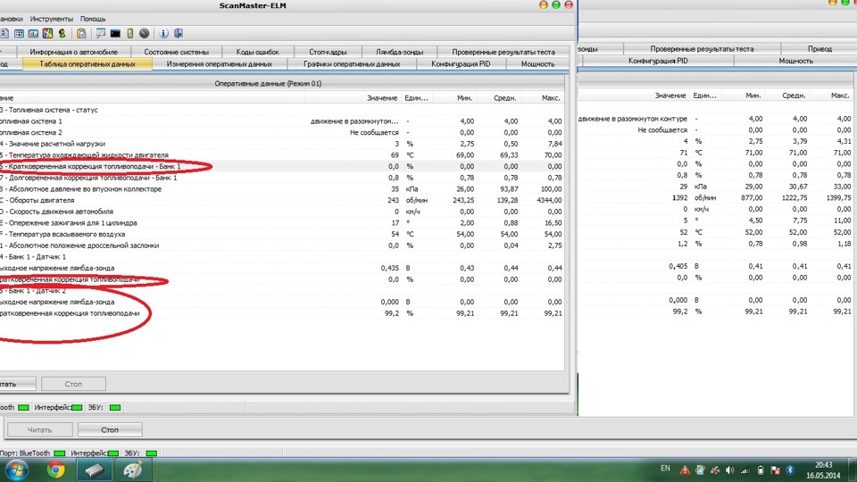The height and width of the screenshot is (482, 857).
Task: Click the red warning tray icon
Action: coord(685,470)
